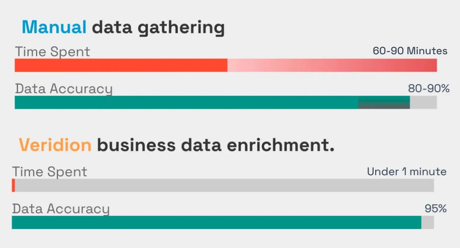Click the green Veridion Data Accuracy bar

(217, 222)
